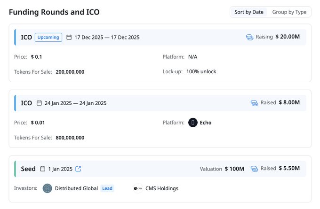This screenshot has height=209, width=320.
Task: Click the calendar icon in Seed row
Action: pos(43,169)
